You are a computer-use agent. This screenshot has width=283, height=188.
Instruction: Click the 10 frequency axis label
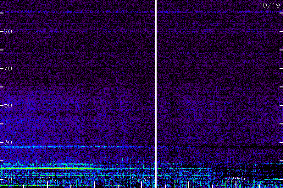(x=8, y=179)
